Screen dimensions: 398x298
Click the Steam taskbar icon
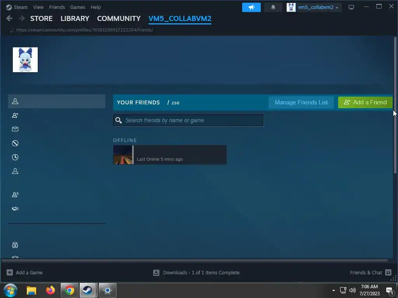(x=88, y=290)
